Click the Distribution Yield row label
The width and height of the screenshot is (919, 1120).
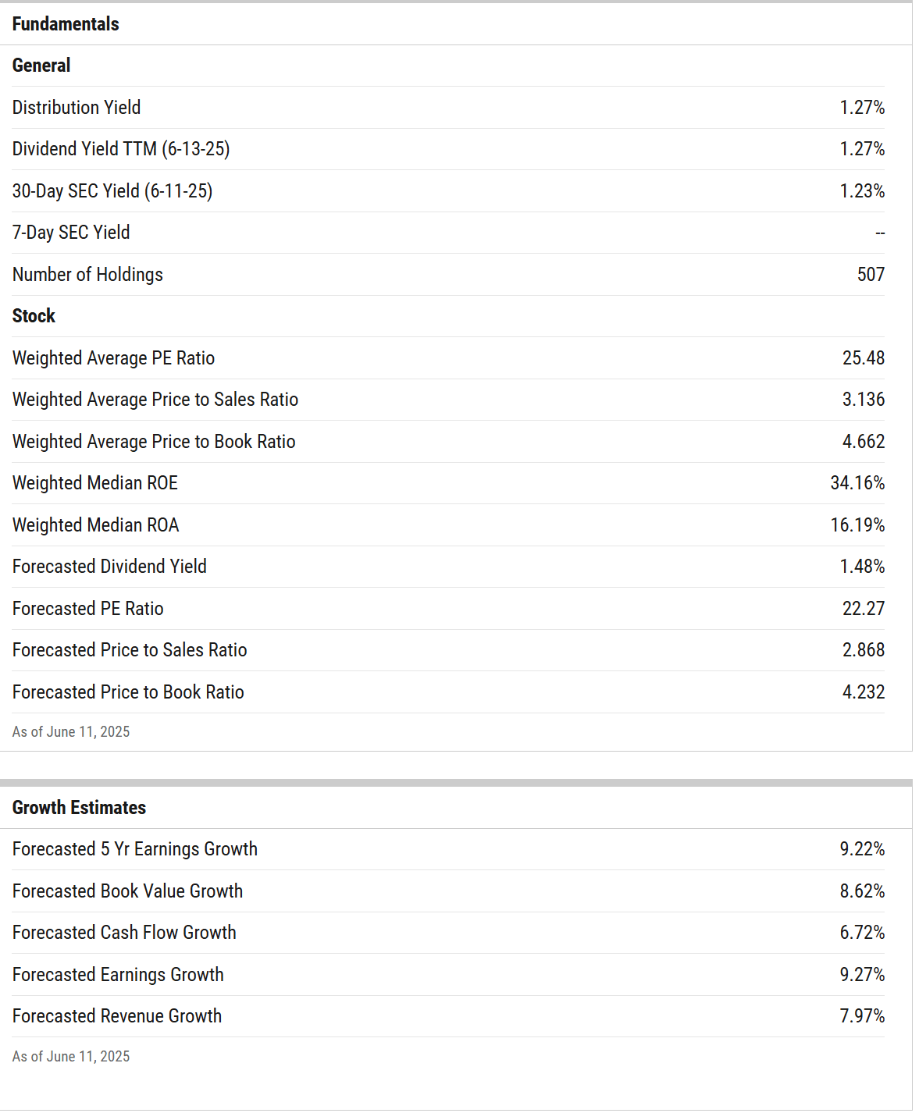(x=77, y=108)
